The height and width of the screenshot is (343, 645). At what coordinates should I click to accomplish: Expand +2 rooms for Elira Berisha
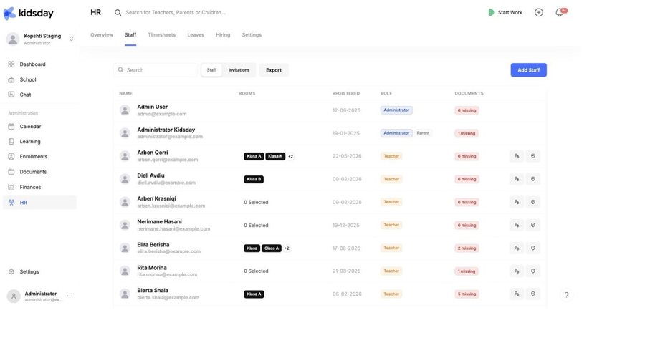tap(287, 248)
